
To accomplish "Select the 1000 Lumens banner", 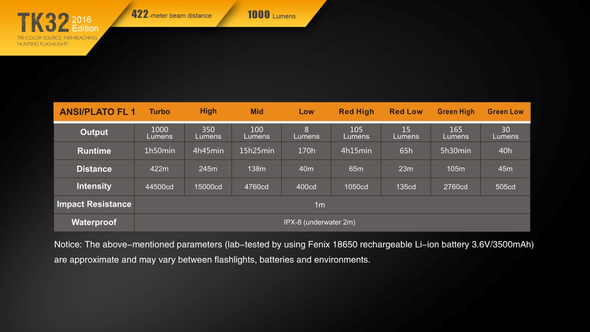I will tap(271, 15).
